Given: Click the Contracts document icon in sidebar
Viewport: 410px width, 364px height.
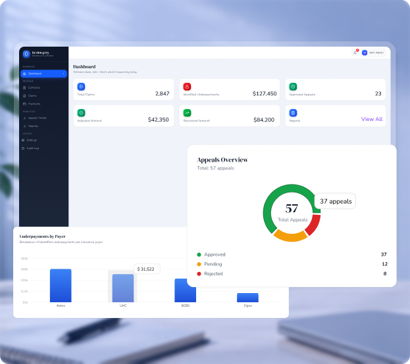Looking at the screenshot, I should tap(24, 88).
